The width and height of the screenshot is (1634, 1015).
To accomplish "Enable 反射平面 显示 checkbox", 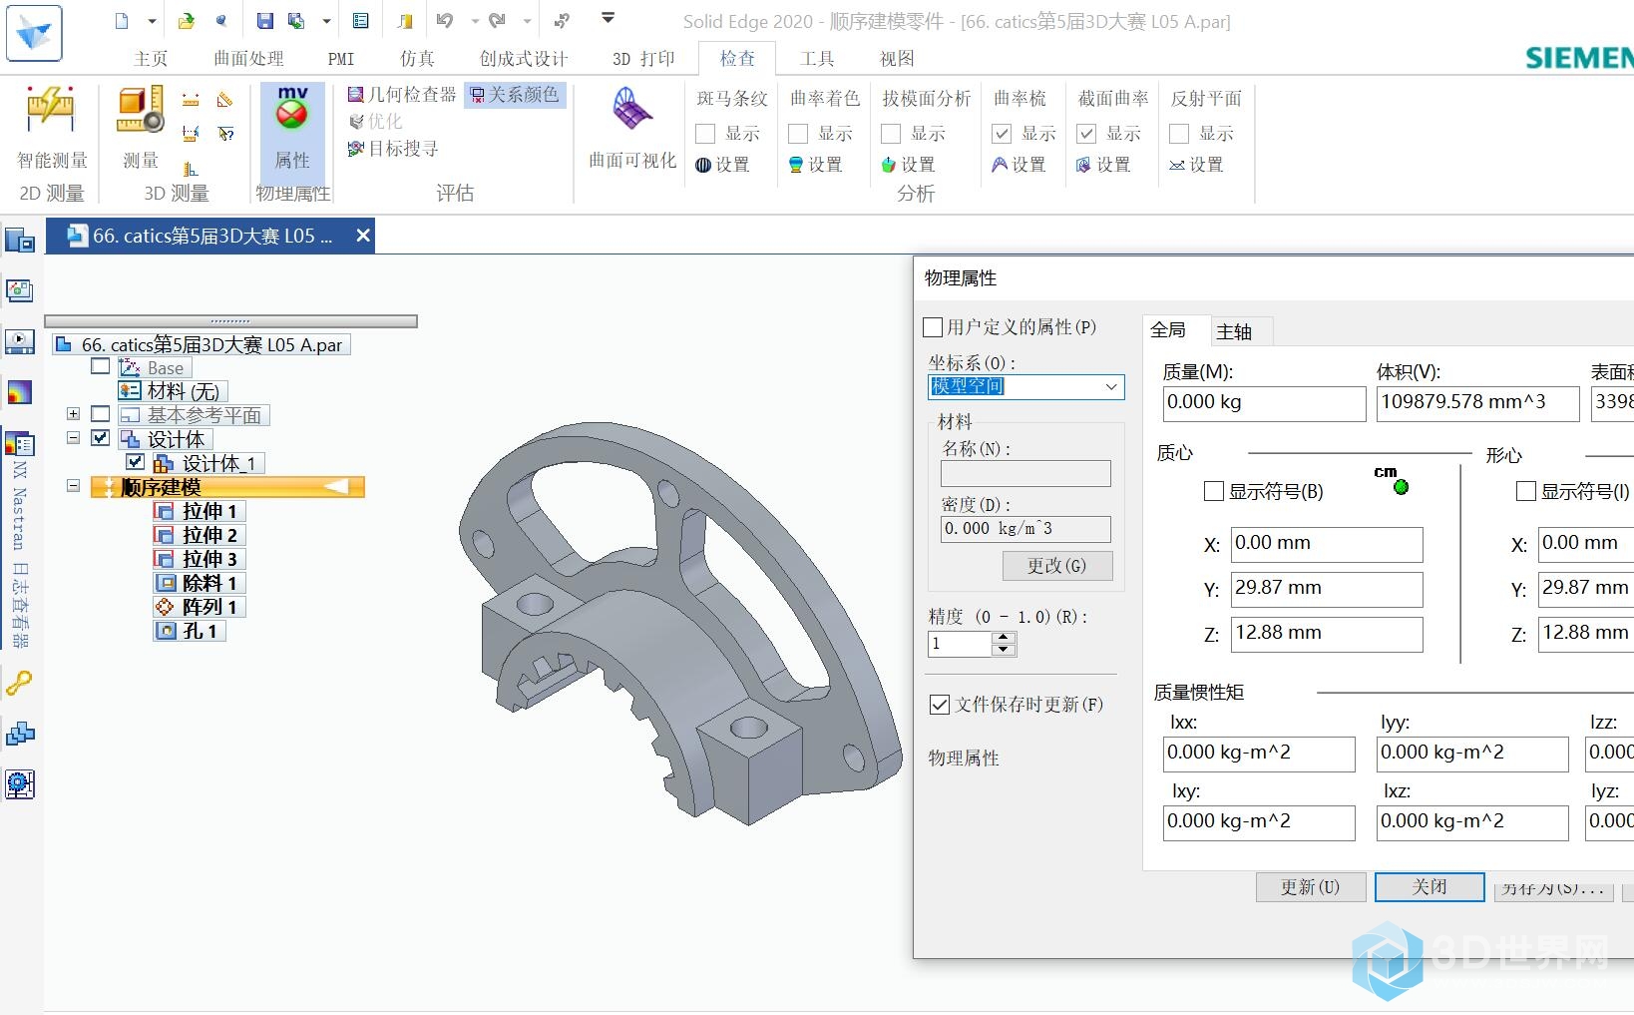I will click(1179, 134).
